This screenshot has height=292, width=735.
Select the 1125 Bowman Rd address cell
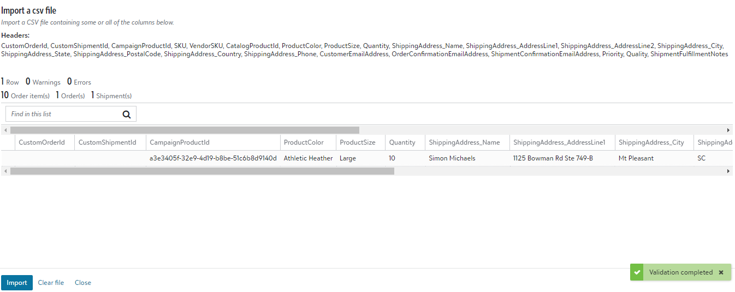562,158
